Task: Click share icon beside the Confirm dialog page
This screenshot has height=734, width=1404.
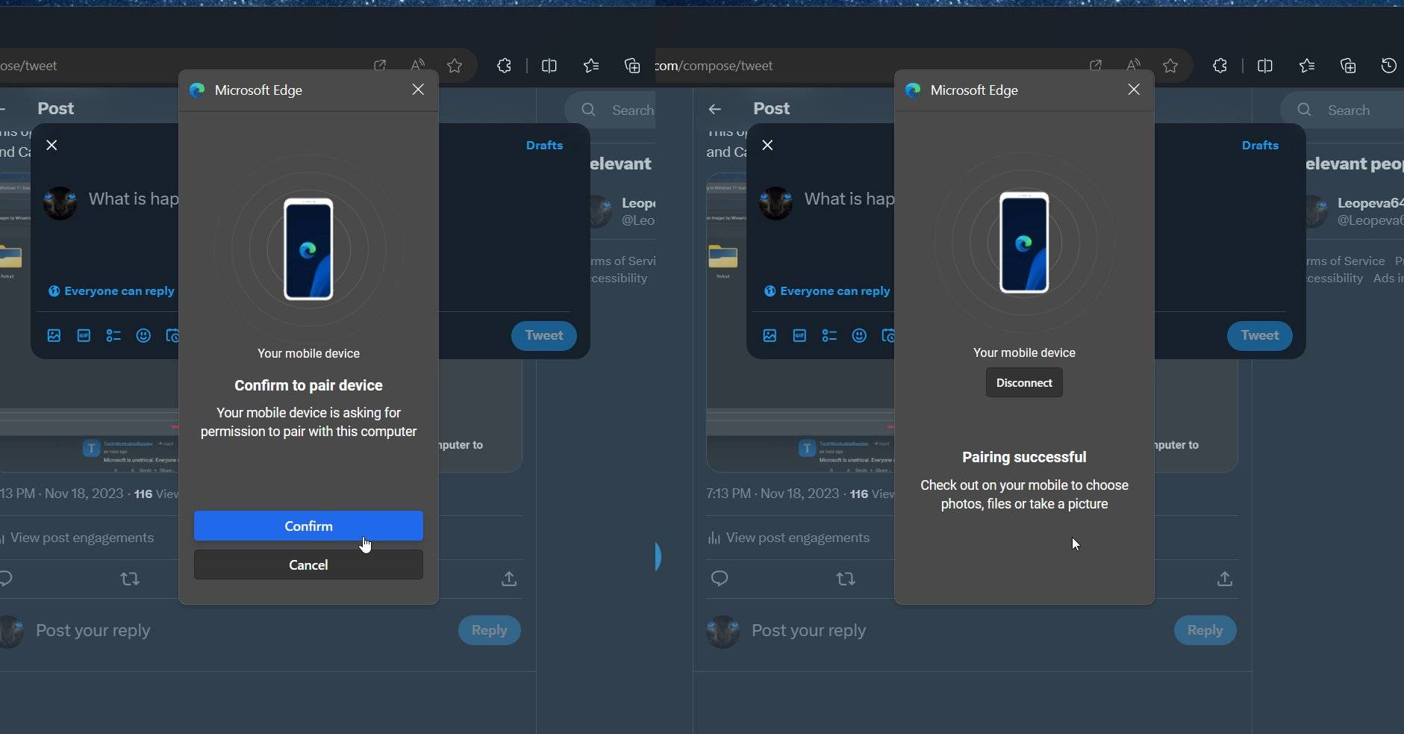Action: click(509, 579)
